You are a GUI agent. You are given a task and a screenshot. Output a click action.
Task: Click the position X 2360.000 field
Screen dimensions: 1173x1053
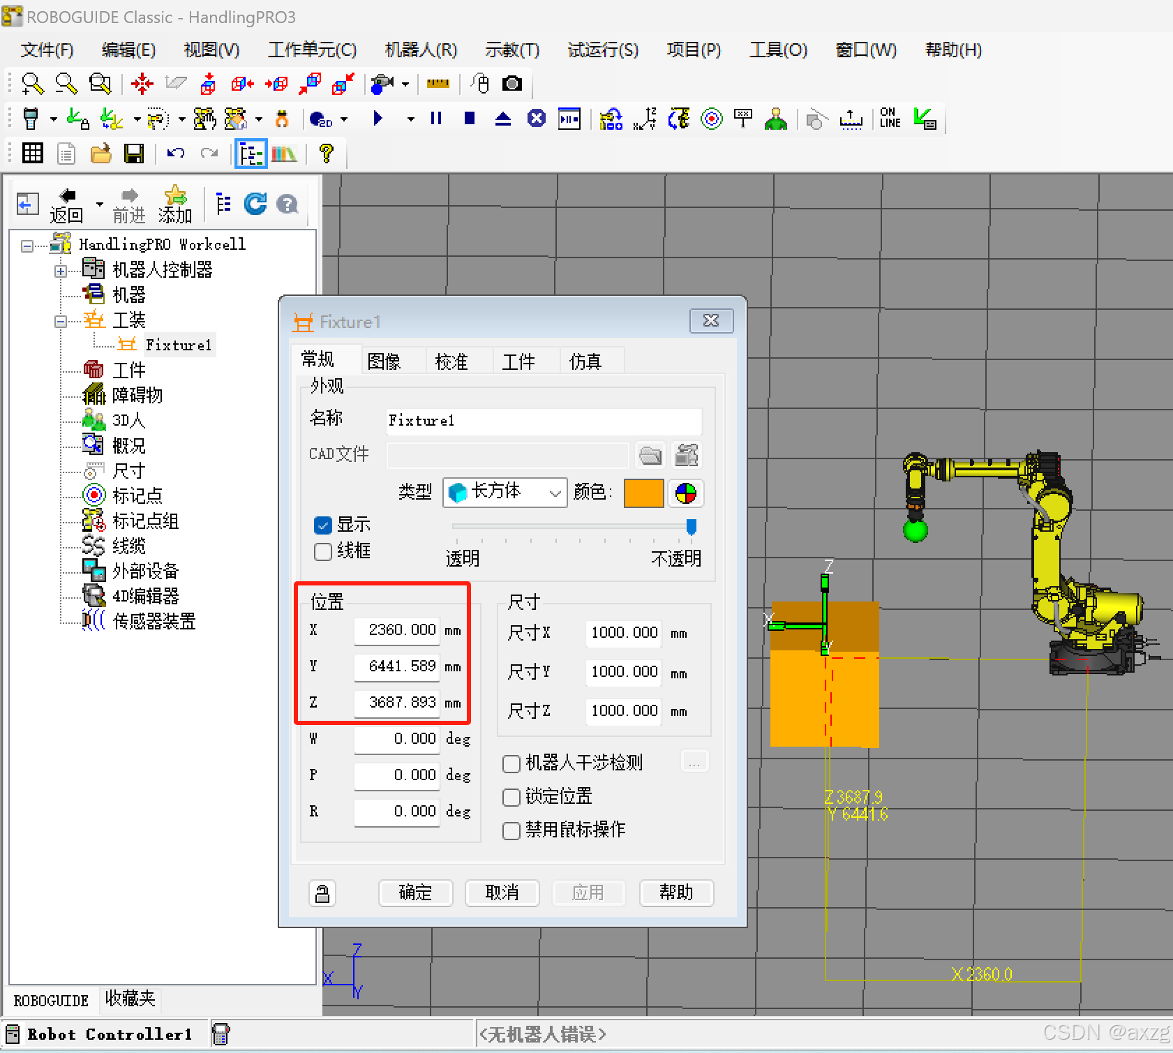click(397, 630)
